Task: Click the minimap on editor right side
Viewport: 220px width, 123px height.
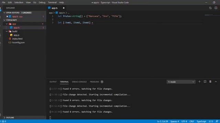Action: [211, 15]
